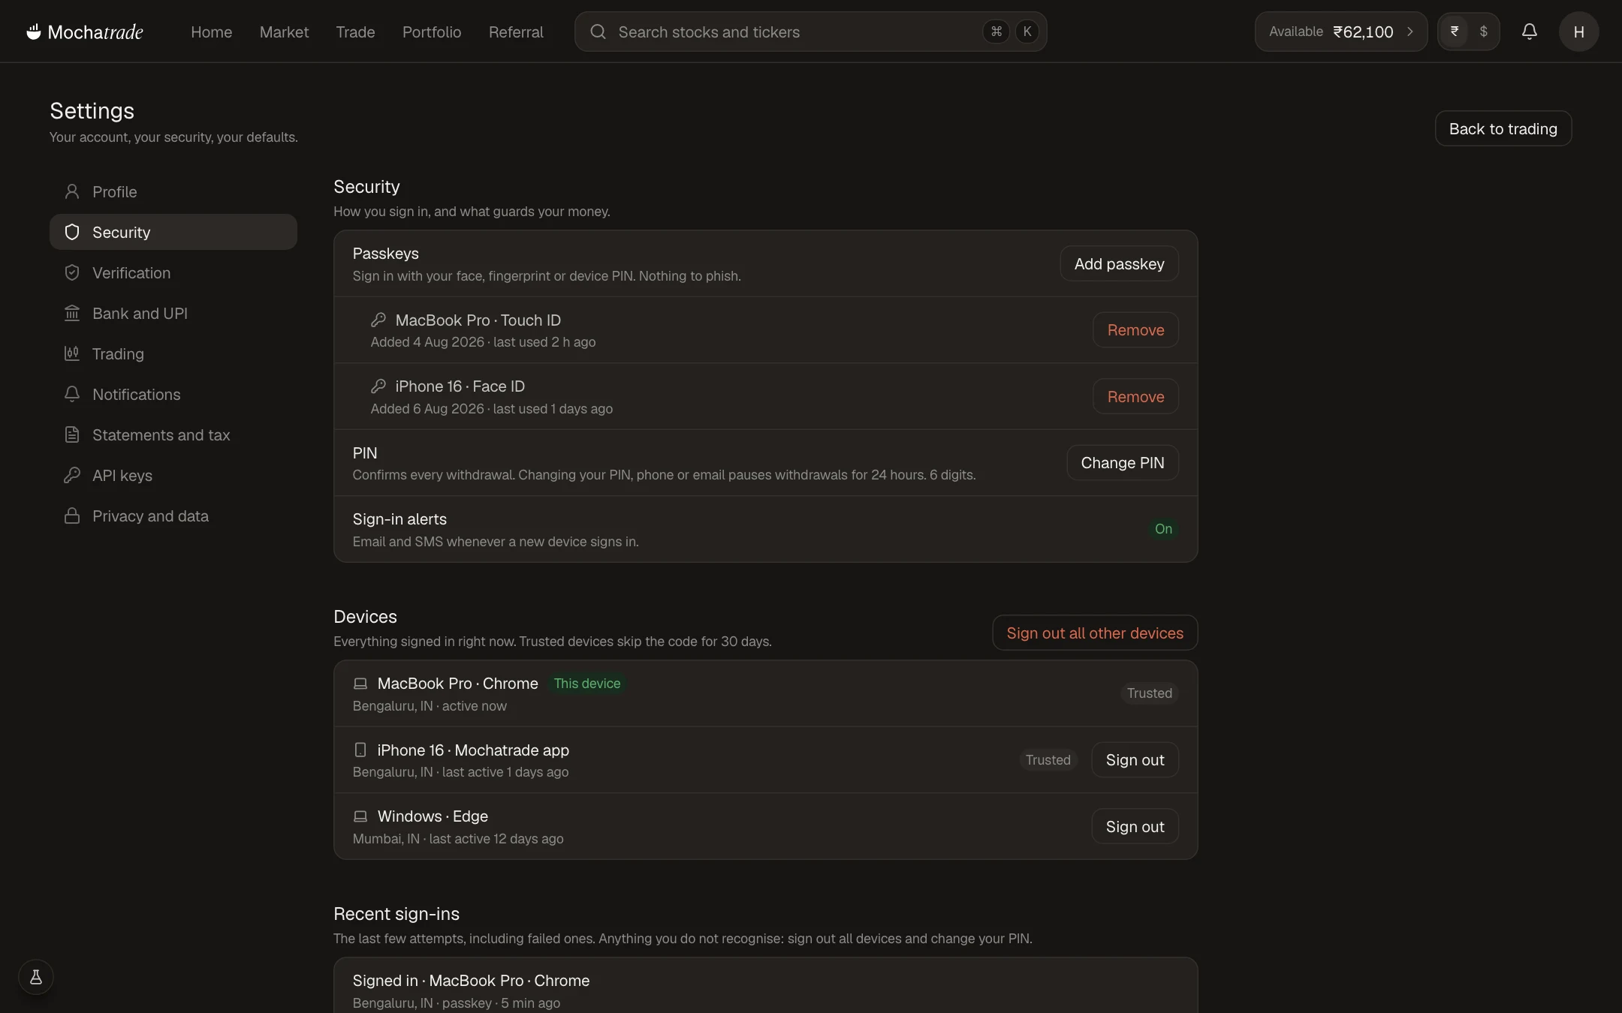Go to Verification settings section
This screenshot has height=1013, width=1622.
[173, 272]
